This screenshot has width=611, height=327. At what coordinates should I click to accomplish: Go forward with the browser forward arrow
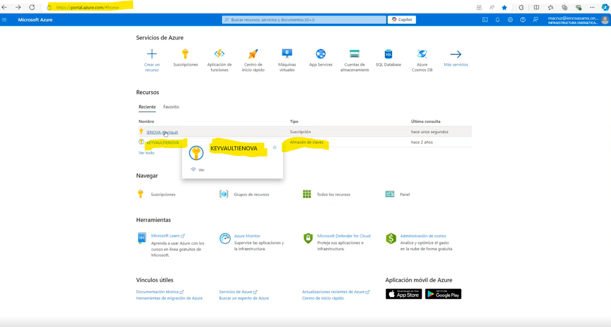[18, 7]
